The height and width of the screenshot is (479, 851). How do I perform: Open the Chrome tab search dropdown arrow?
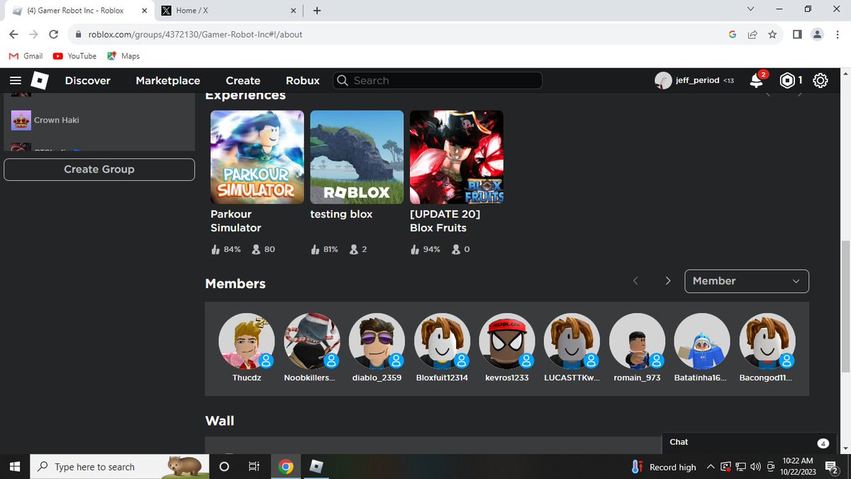[x=751, y=10]
